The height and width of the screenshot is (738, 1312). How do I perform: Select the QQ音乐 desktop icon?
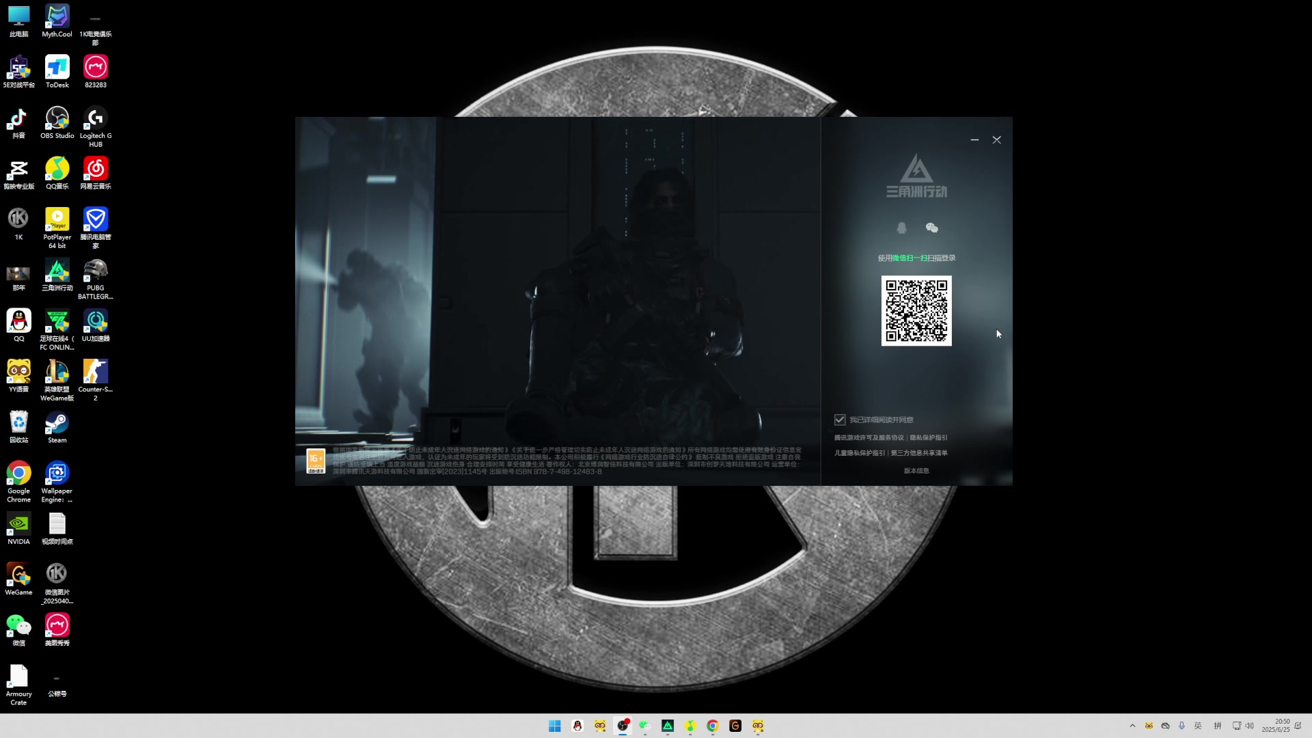[x=57, y=174]
